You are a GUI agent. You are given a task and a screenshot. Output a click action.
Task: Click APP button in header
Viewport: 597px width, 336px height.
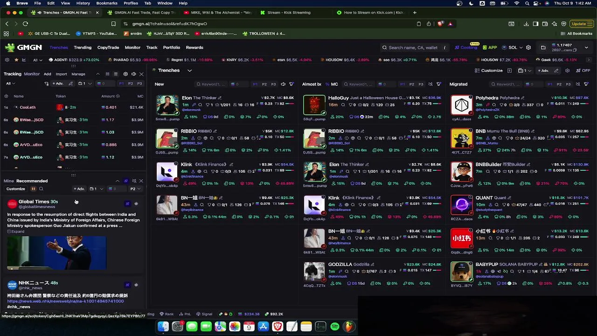(490, 48)
